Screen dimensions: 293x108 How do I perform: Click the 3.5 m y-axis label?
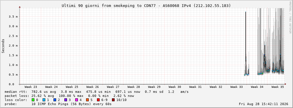[13, 17]
